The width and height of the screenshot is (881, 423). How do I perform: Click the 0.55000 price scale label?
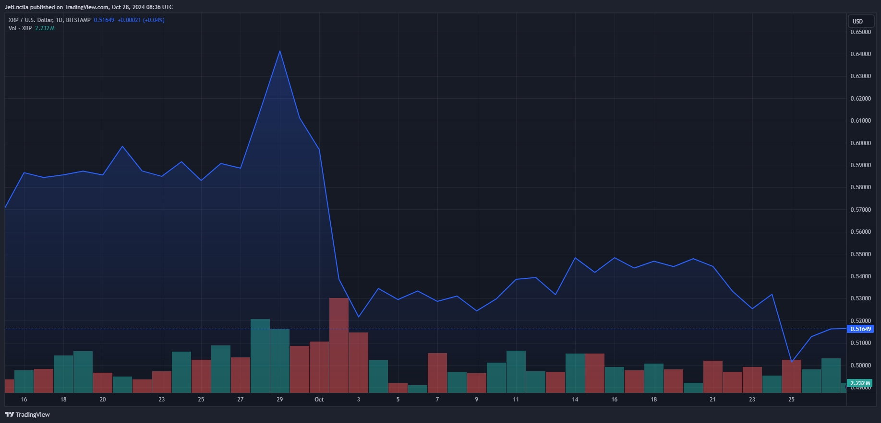pos(860,254)
